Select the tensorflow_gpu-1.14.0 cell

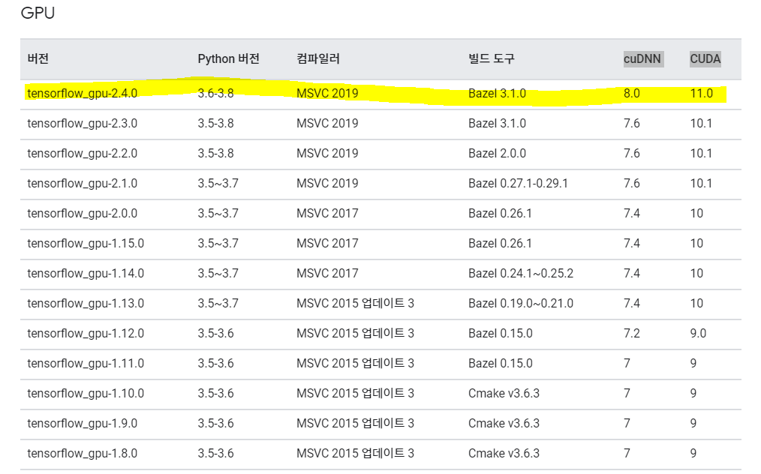point(86,274)
